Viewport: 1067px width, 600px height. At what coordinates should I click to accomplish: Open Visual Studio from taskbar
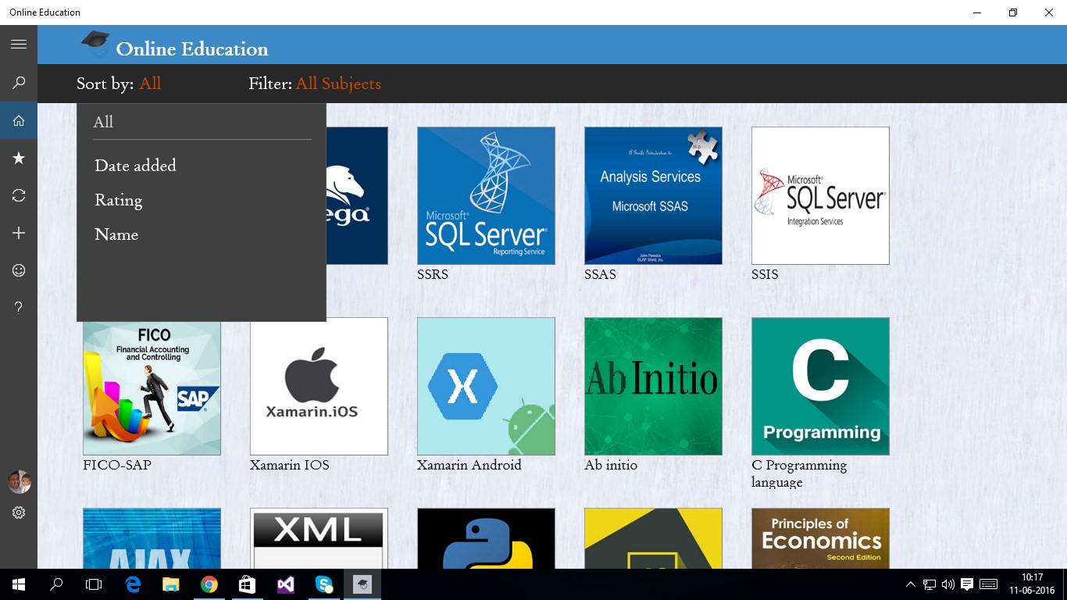click(285, 584)
